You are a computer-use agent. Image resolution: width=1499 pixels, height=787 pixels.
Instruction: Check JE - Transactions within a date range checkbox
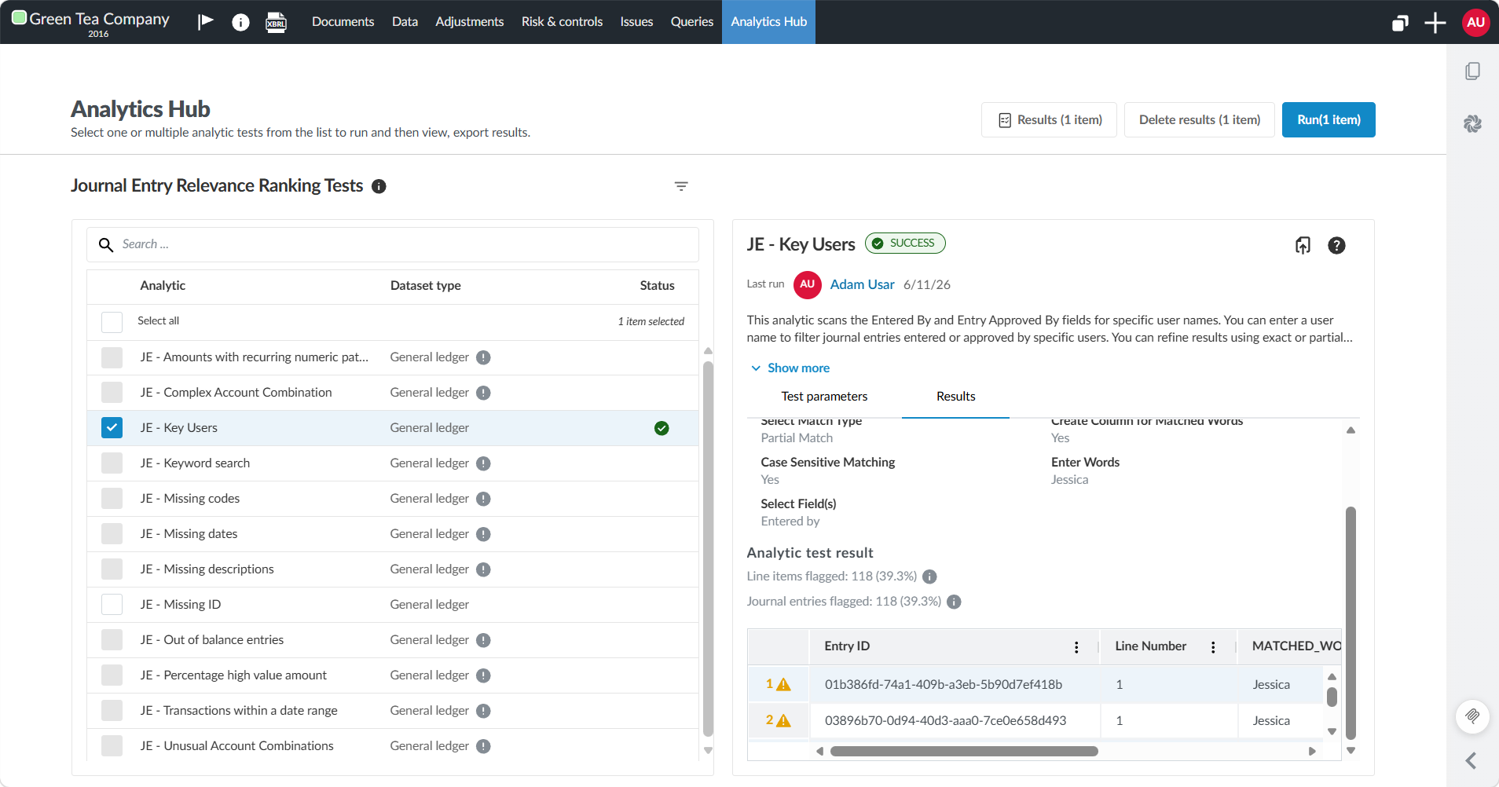tap(112, 711)
